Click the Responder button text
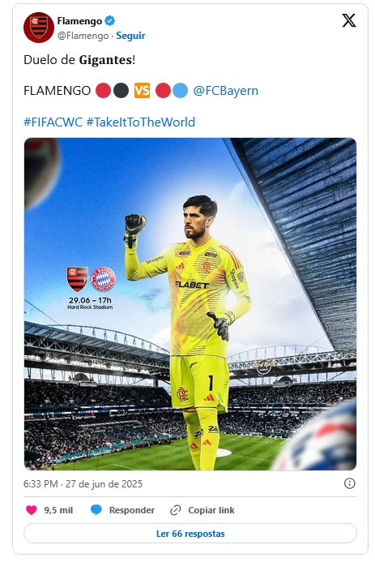The width and height of the screenshot is (375, 562). coord(132,510)
